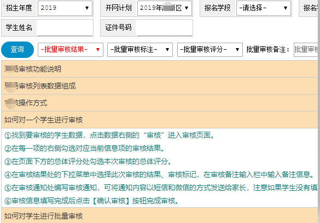Screen dimensions: 320x223
Task: Click the 批量审核备注 text field
Action: click(306, 50)
